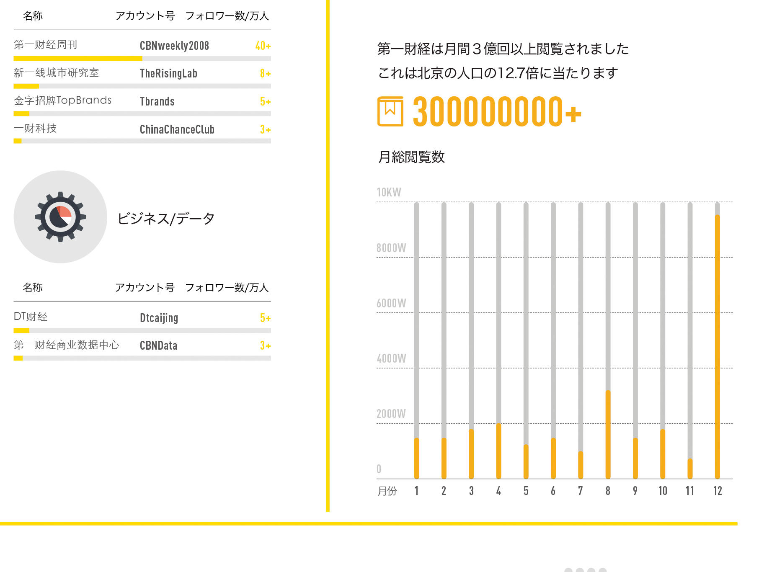Screen dimensions: 777x572
Task: Click the 月份 axis label
Action: pyautogui.click(x=387, y=491)
